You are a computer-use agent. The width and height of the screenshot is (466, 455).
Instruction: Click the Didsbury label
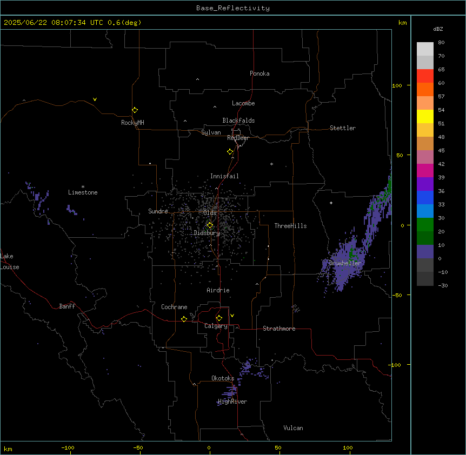coord(207,233)
